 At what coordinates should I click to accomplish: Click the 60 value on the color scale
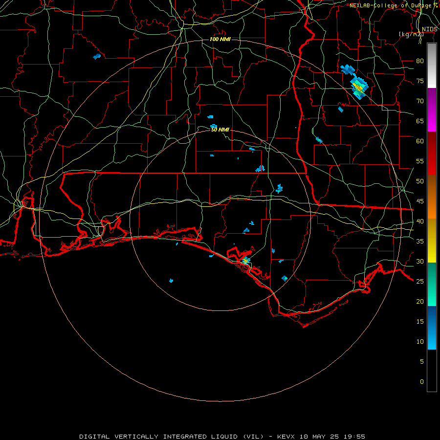(x=420, y=141)
